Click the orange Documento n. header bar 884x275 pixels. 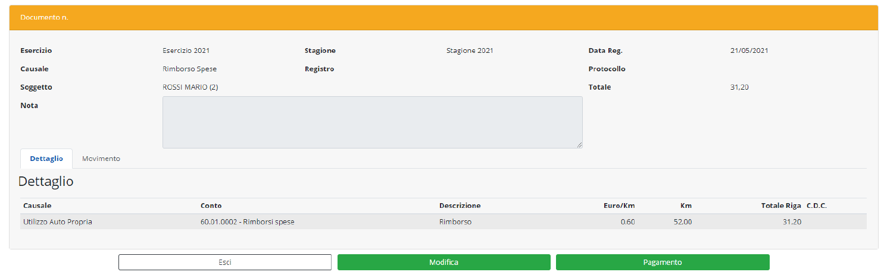[443, 17]
